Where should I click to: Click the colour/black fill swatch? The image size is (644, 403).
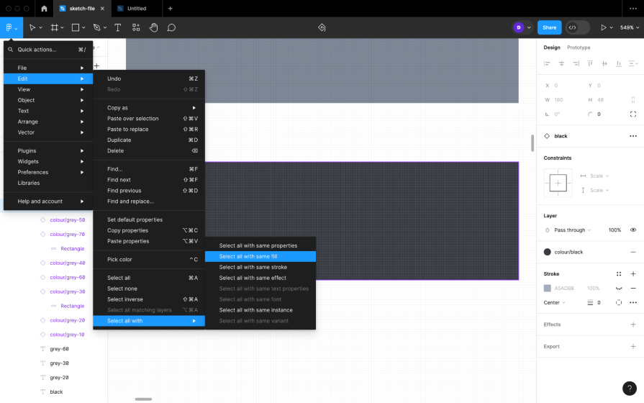[548, 252]
